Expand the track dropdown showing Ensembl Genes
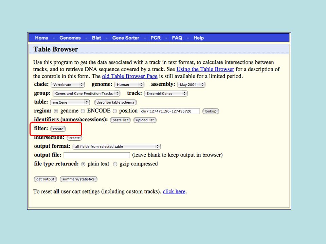326x244 pixels. point(166,94)
